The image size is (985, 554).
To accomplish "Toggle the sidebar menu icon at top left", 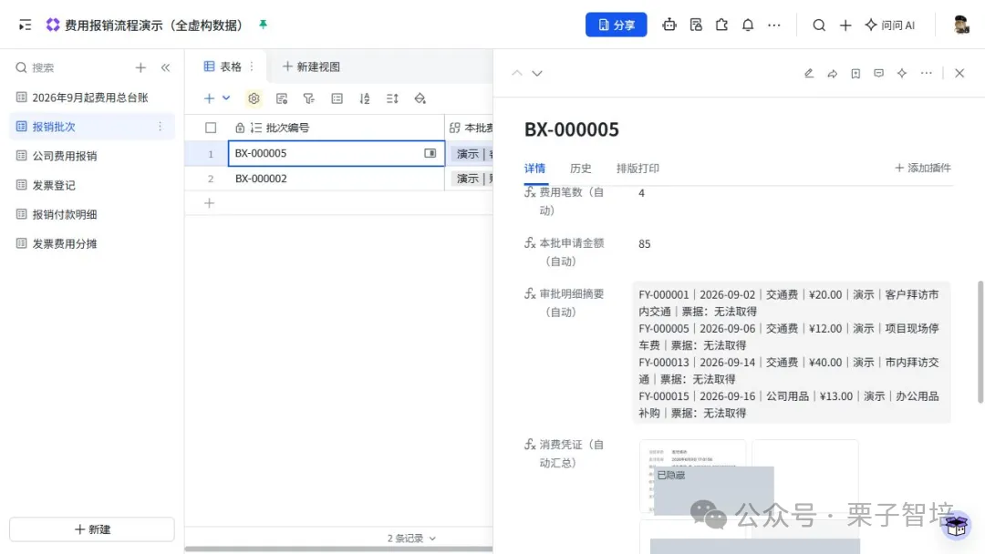I will pos(26,26).
